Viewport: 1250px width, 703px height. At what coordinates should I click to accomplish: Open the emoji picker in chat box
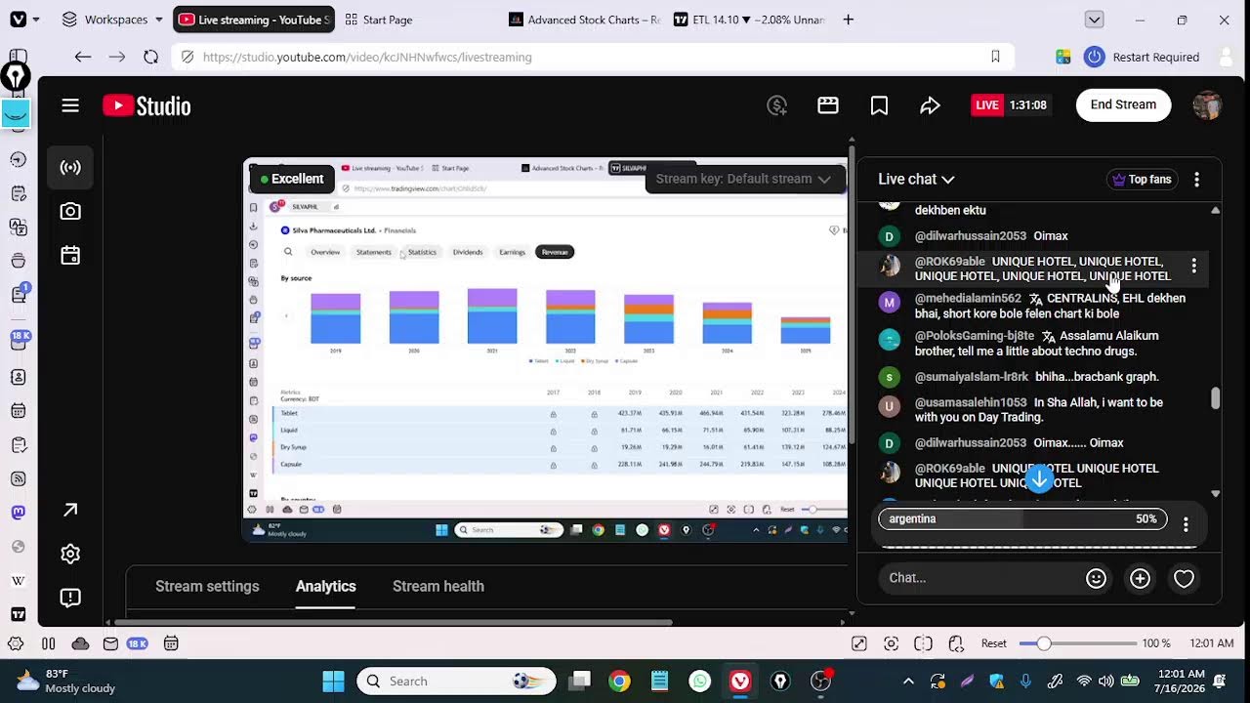pyautogui.click(x=1096, y=579)
